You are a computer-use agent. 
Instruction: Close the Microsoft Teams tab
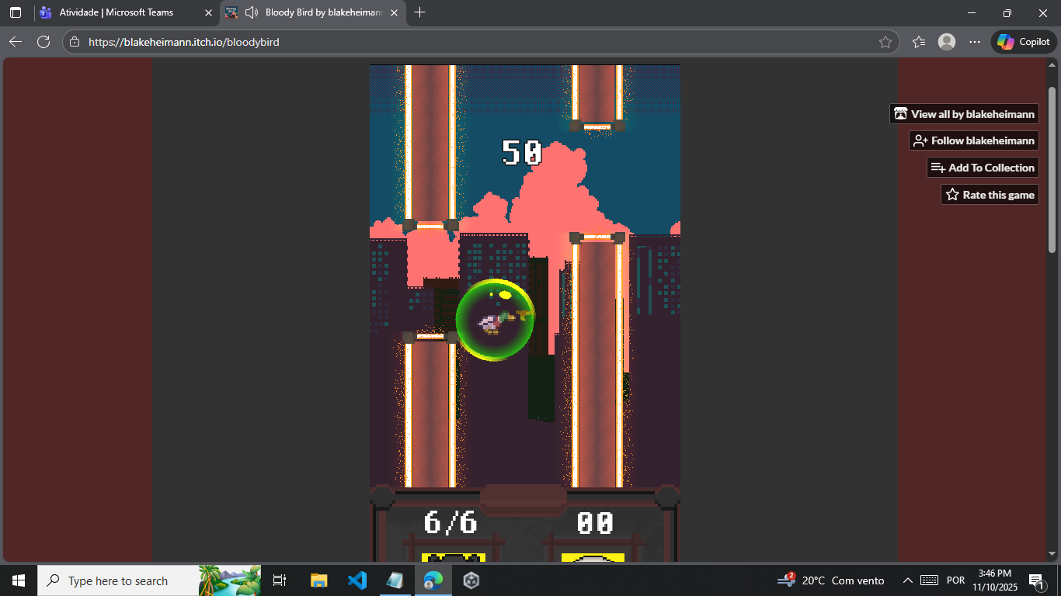pos(208,12)
